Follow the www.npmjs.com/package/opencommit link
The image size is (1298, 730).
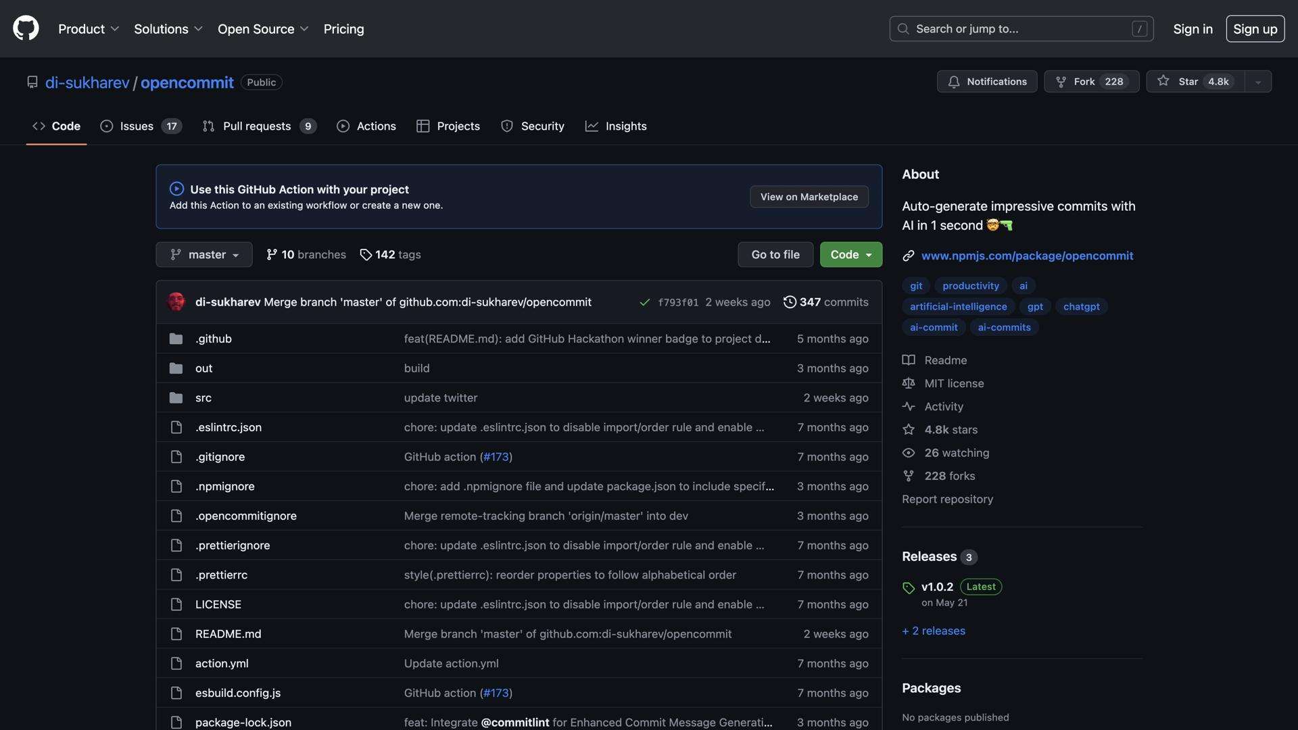(1027, 255)
